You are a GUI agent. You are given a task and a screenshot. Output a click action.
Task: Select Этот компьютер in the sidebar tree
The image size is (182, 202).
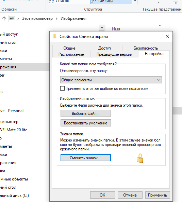click(9, 122)
